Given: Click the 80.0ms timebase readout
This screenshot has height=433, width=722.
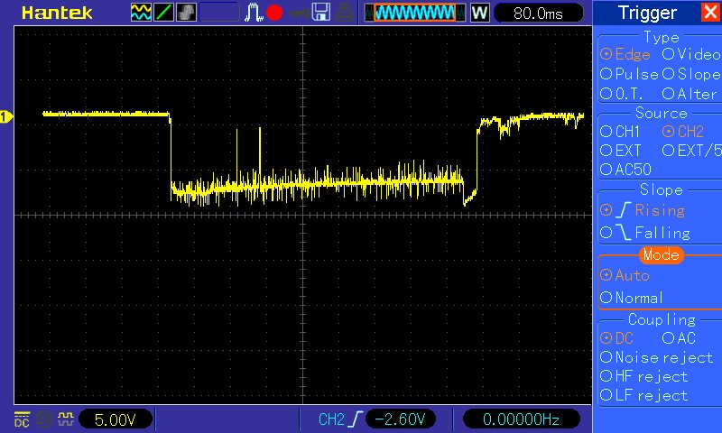Looking at the screenshot, I should pos(538,14).
